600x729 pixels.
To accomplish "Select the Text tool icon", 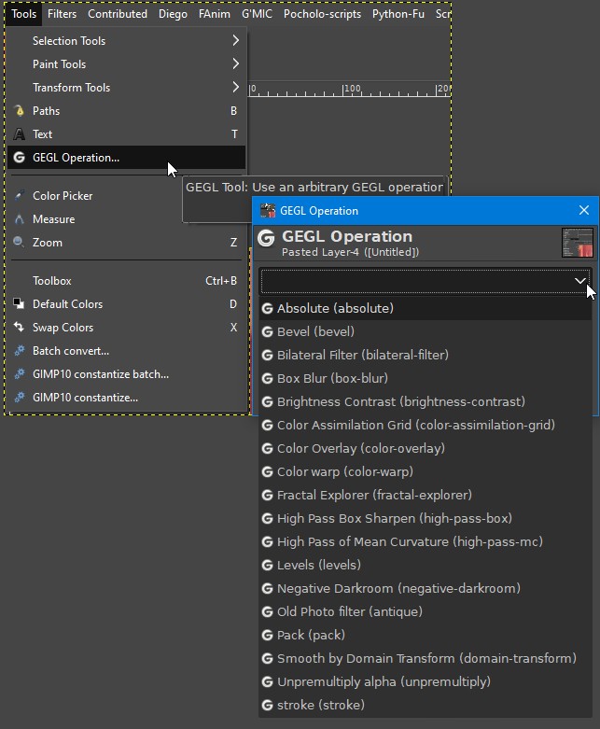I will pos(19,134).
